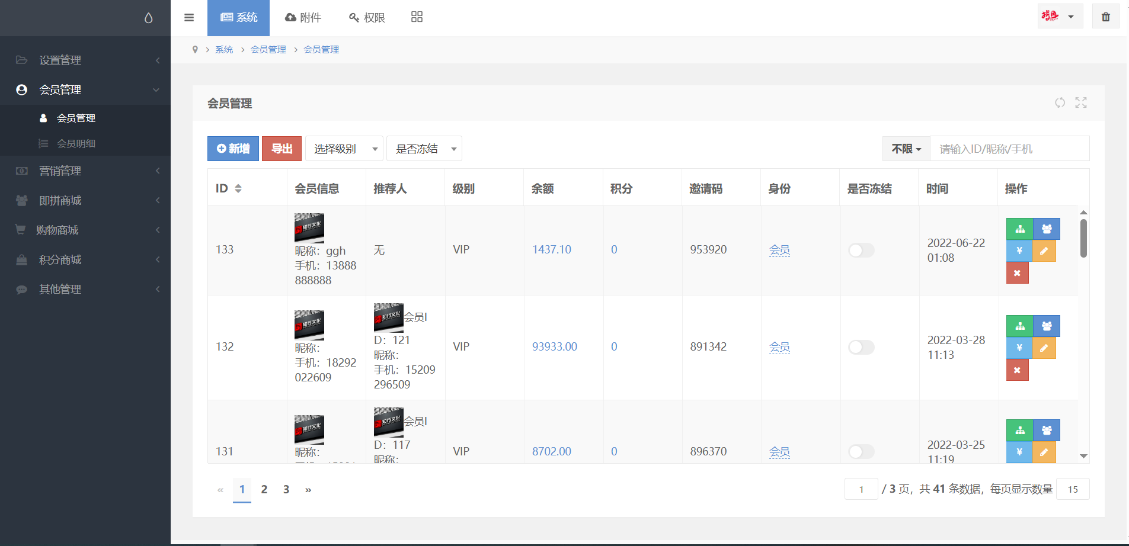The image size is (1129, 546).
Task: Toggle freeze switch for member 131
Action: point(861,452)
